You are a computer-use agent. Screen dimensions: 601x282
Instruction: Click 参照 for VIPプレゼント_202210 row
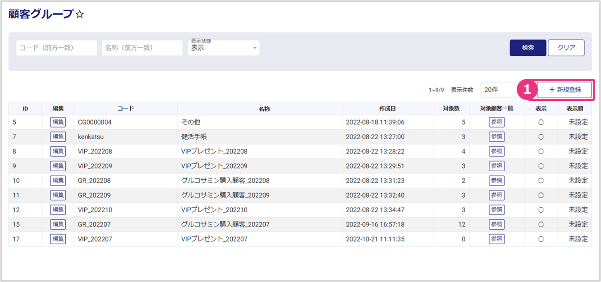(496, 210)
